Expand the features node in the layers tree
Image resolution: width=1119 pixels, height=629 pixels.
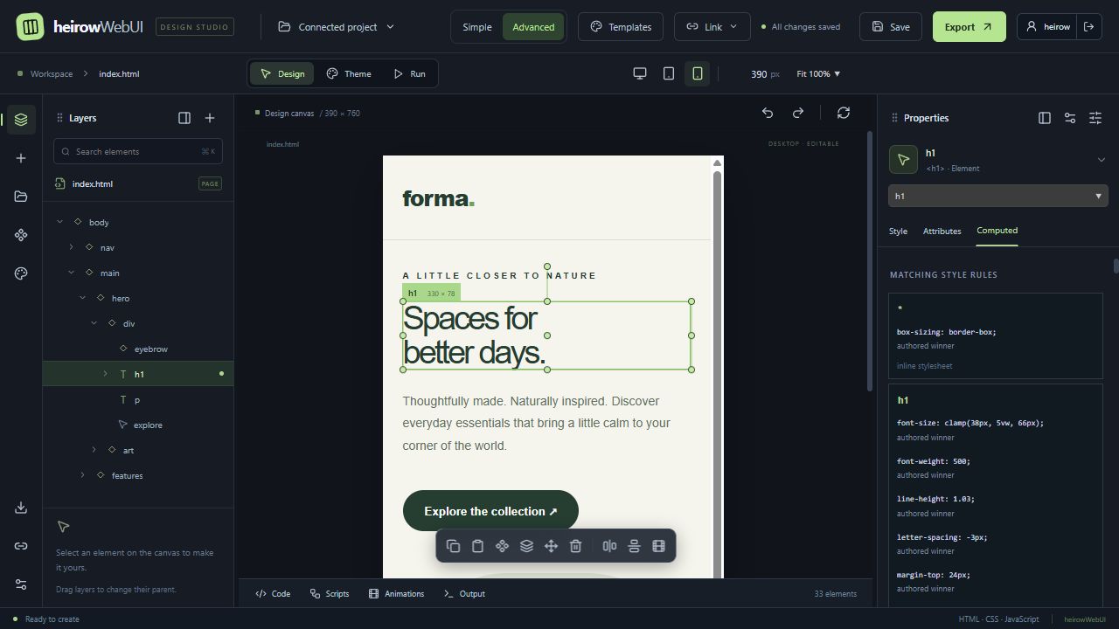tap(83, 475)
